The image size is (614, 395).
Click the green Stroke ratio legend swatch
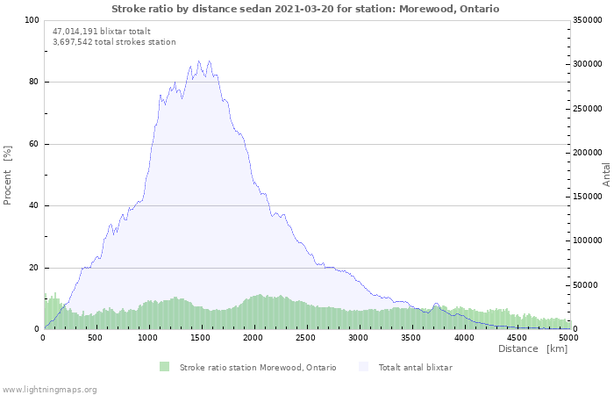[x=165, y=367]
